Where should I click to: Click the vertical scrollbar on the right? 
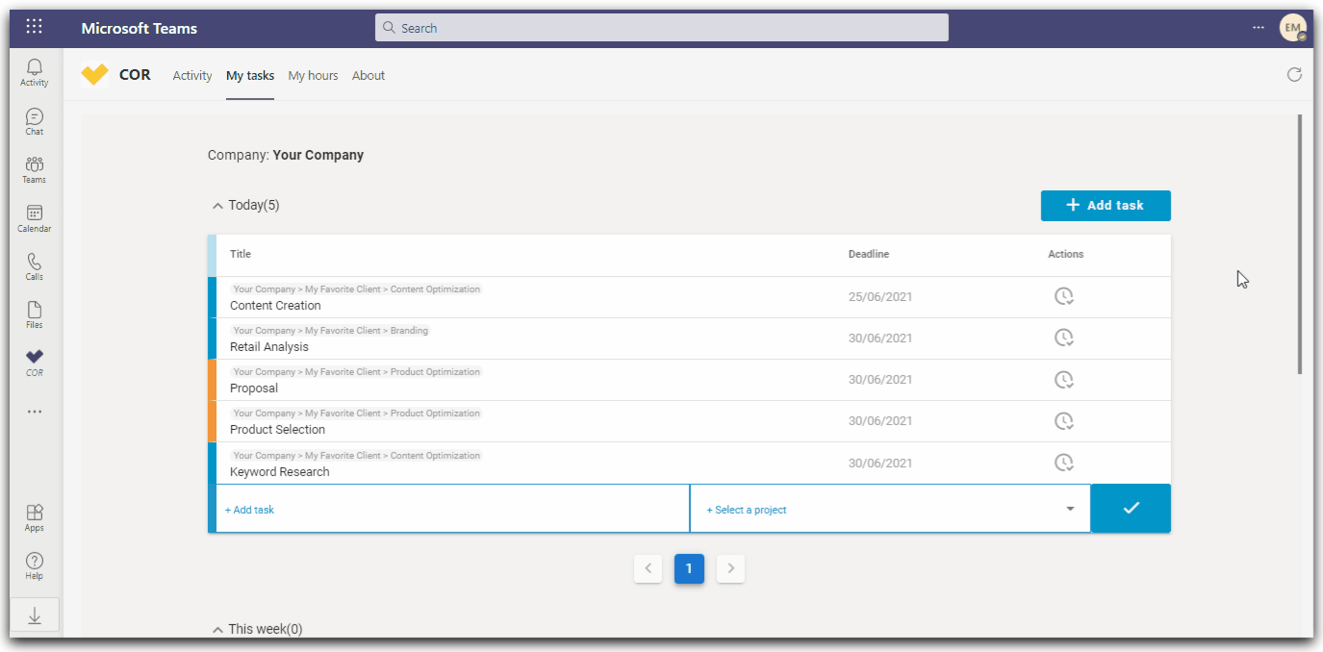(1300, 244)
